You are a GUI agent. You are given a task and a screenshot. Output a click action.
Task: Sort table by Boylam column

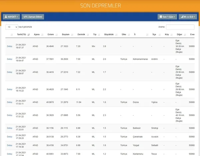(72, 35)
